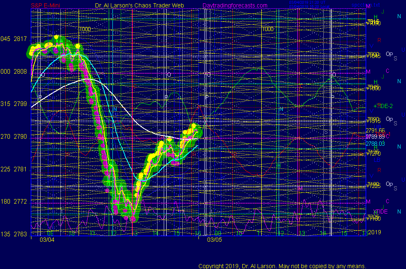Click the green hour "11" label above 03/04
Viewport: 406px width, 269px height.
pos(93,233)
